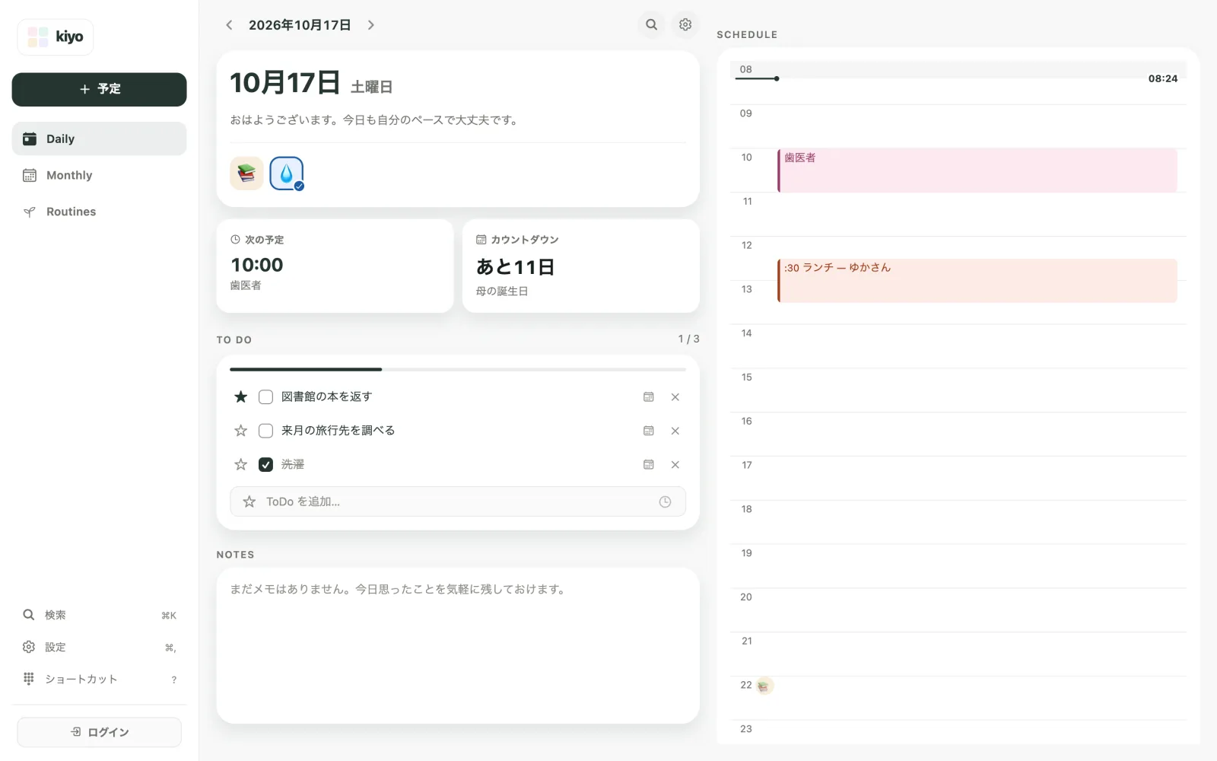Open calendar icon for 来月の旅行先を調べる
The height and width of the screenshot is (761, 1217).
[649, 431]
